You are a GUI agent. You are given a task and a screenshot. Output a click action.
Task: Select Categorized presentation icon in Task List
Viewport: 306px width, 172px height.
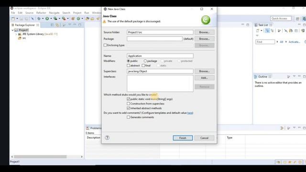pos(267,31)
